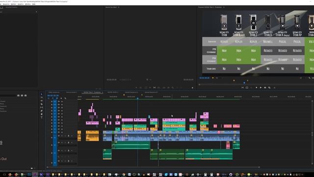Click the Program monitor timecode display
The height and width of the screenshot is (177, 314).
point(204,78)
